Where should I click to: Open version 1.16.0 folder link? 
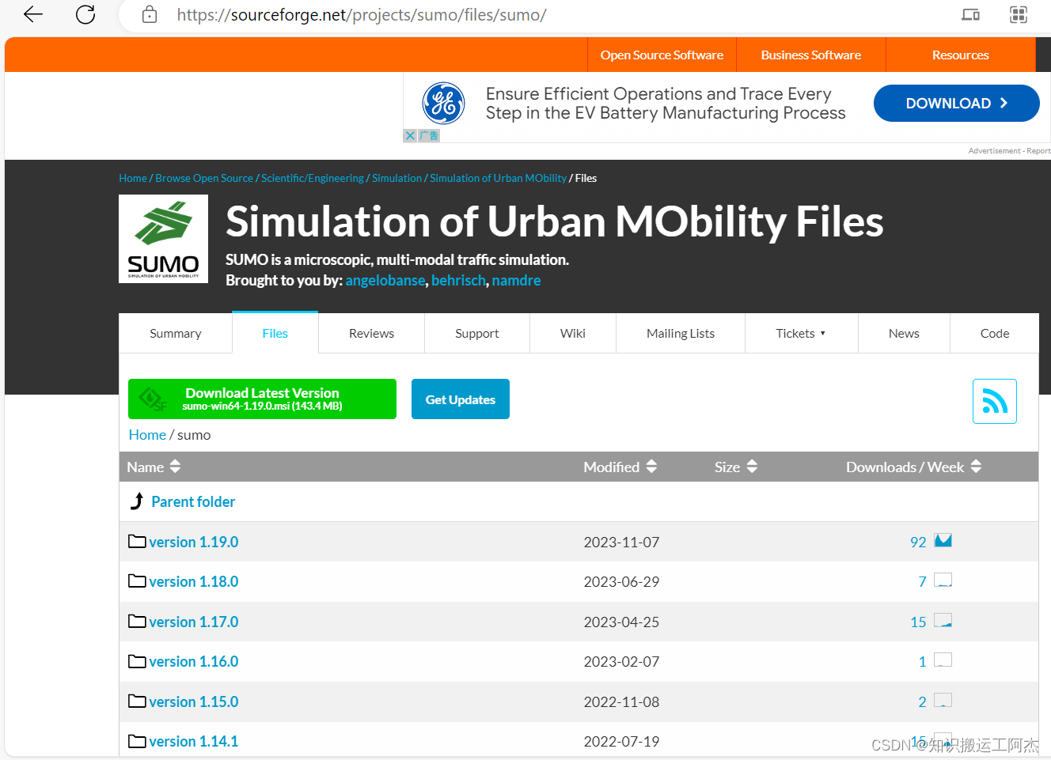click(x=194, y=661)
